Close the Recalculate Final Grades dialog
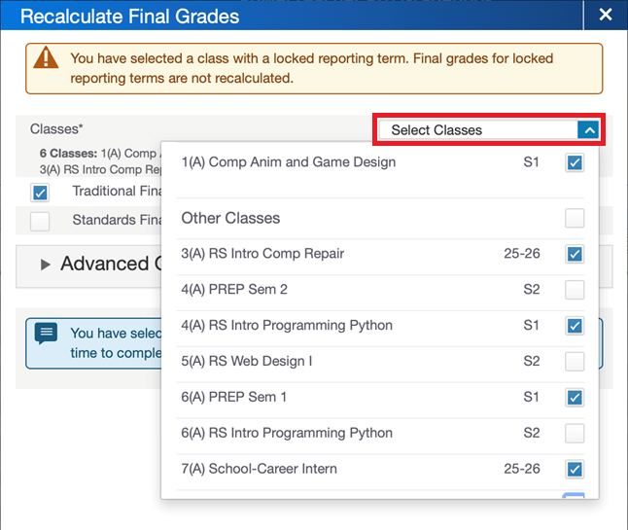The image size is (628, 530). [x=605, y=15]
